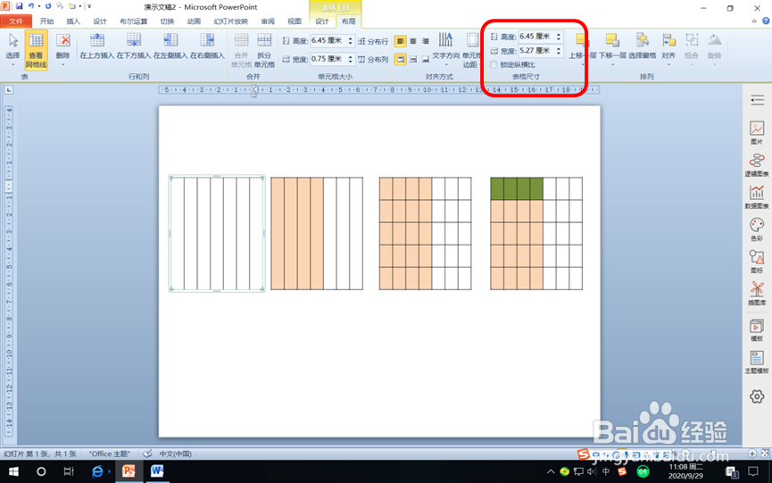Click the Windows Start button
This screenshot has height=483, width=772.
[x=13, y=471]
